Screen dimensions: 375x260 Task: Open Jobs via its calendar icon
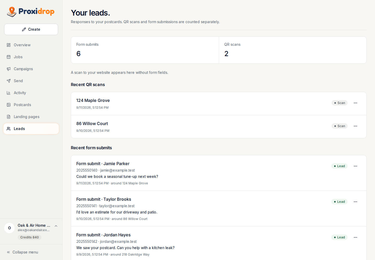9,57
